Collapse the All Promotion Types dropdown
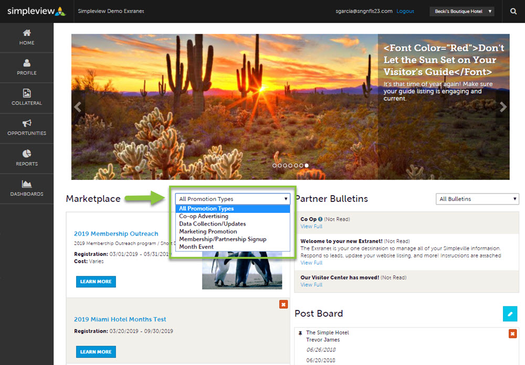The height and width of the screenshot is (365, 525). [x=233, y=199]
